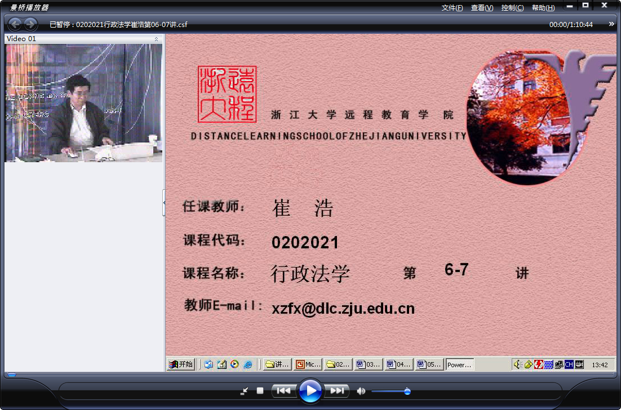Close the player window
This screenshot has width=621, height=410.
604,6
